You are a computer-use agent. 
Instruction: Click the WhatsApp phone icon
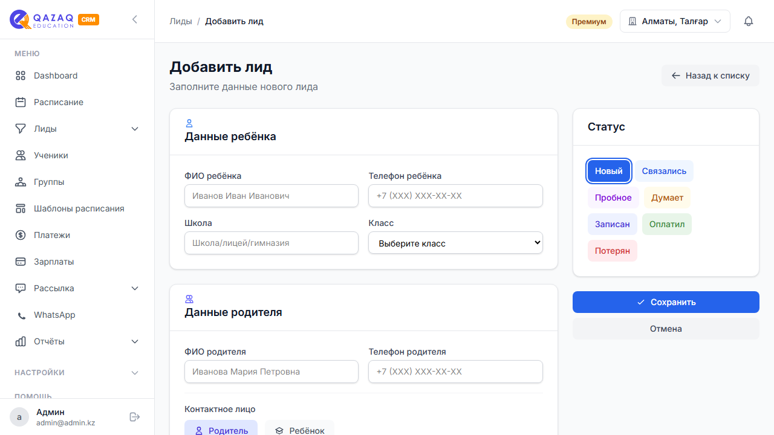[x=22, y=315]
